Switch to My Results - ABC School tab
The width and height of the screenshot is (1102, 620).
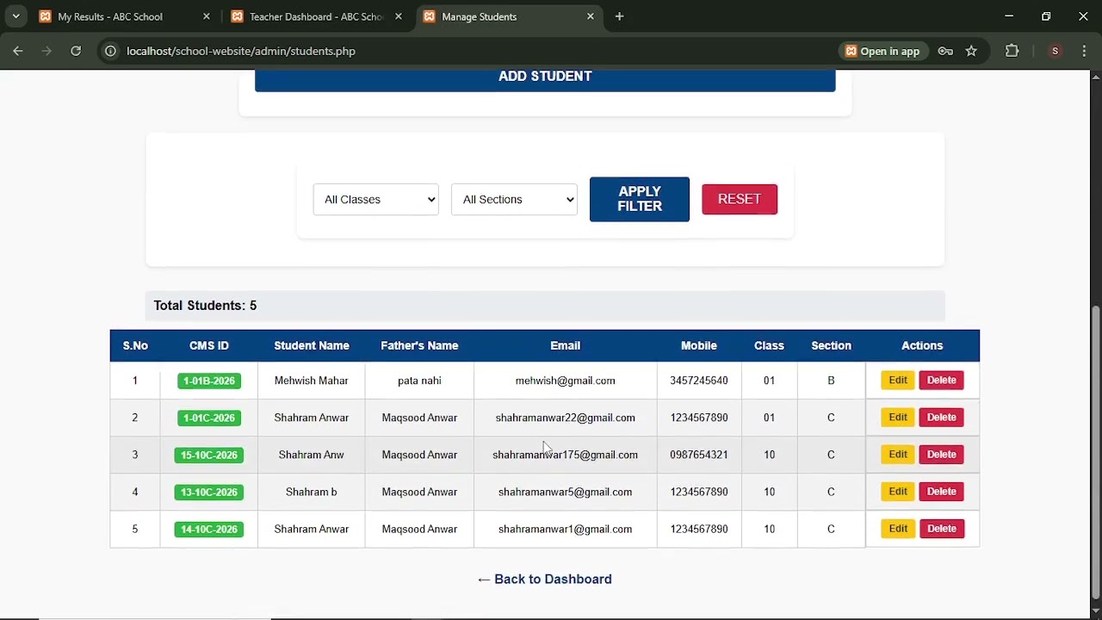[124, 16]
